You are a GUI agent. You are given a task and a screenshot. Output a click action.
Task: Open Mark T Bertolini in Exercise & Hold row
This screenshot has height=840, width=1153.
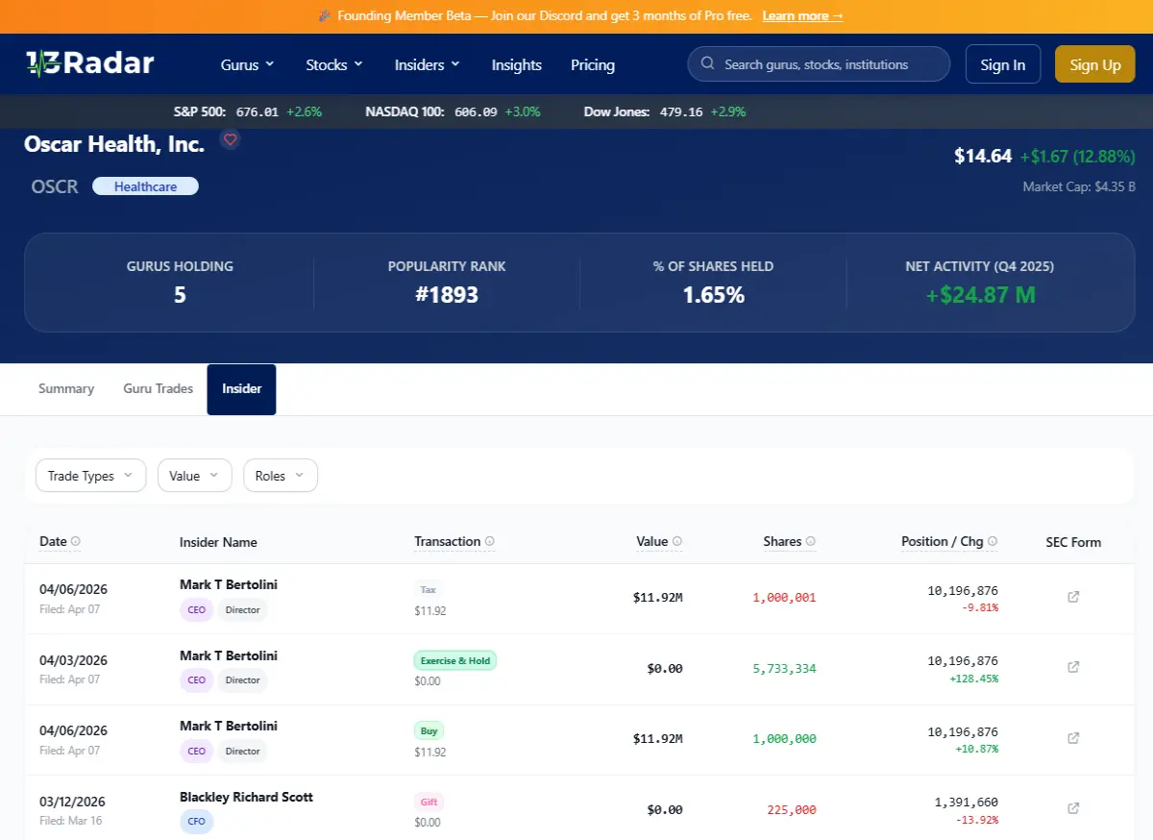(229, 655)
